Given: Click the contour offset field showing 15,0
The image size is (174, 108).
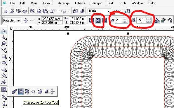Looking at the screenshot, I should 141,20.
